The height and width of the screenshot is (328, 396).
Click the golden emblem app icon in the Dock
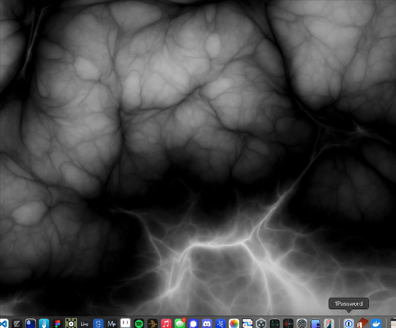tap(152, 323)
